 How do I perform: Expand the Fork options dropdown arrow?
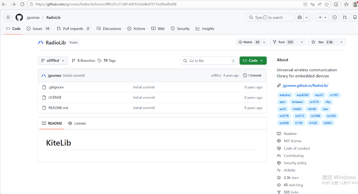coord(302,42)
